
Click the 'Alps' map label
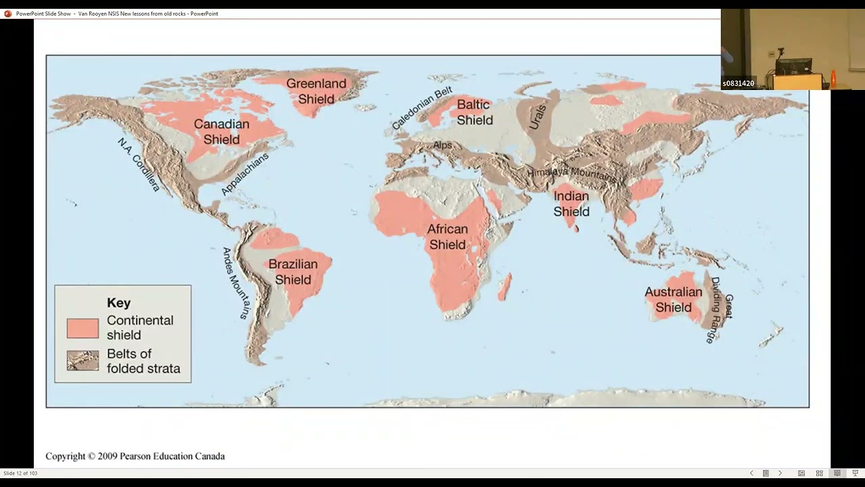point(443,145)
